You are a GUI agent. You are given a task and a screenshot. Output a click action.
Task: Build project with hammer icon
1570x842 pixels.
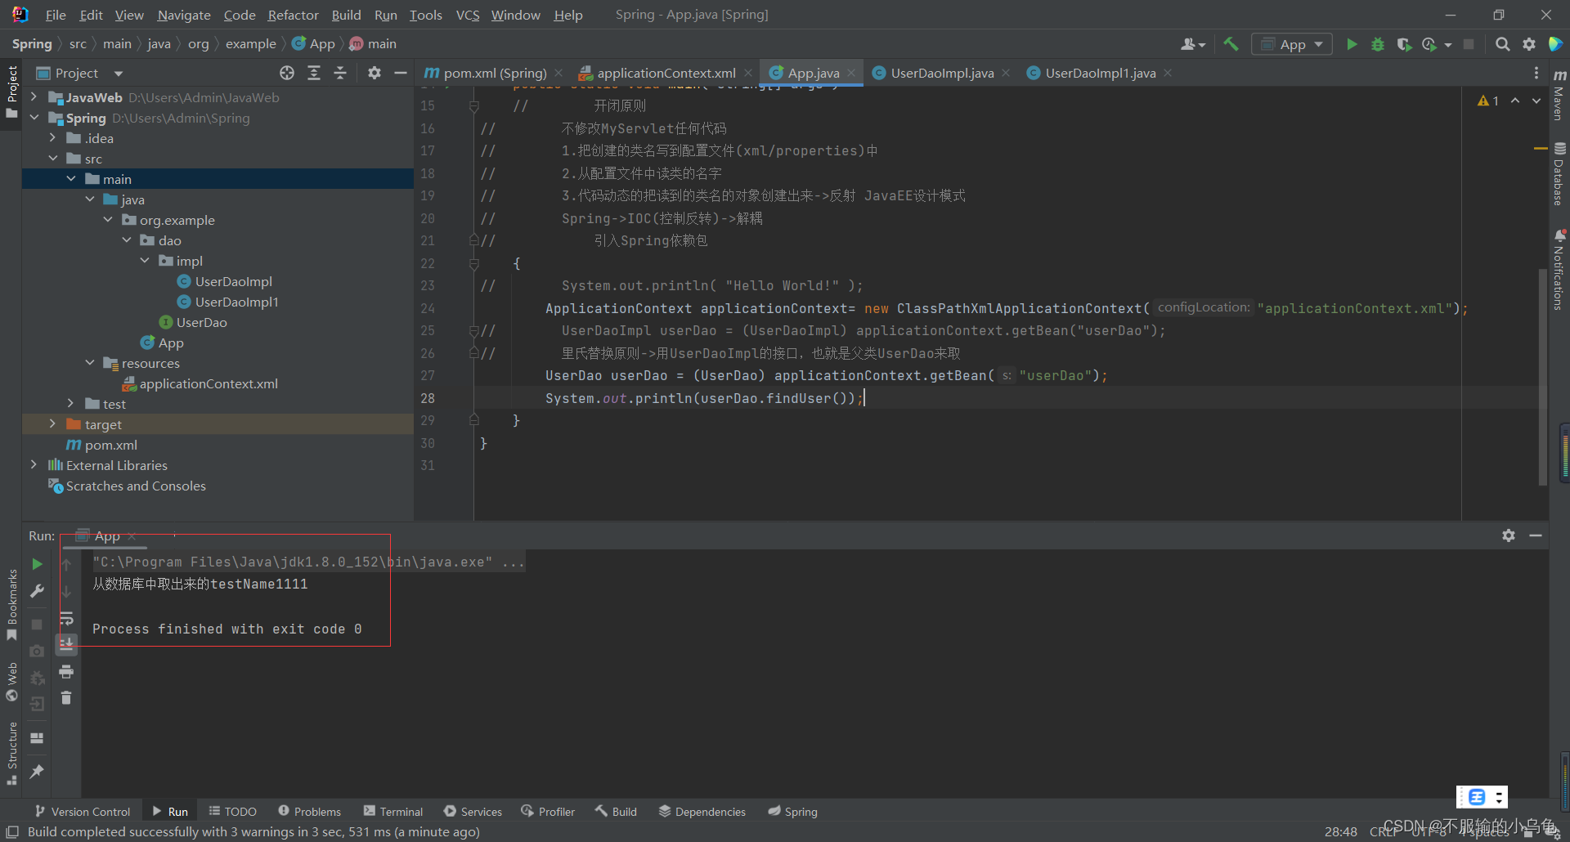pos(1231,44)
